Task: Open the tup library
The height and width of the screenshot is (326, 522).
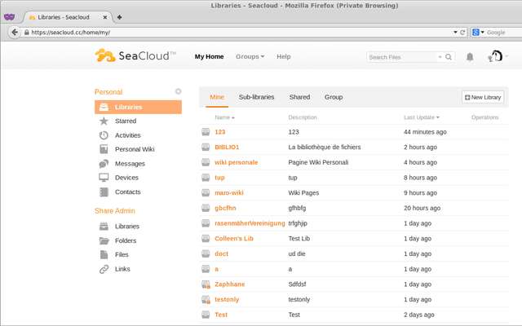Action: pyautogui.click(x=219, y=178)
